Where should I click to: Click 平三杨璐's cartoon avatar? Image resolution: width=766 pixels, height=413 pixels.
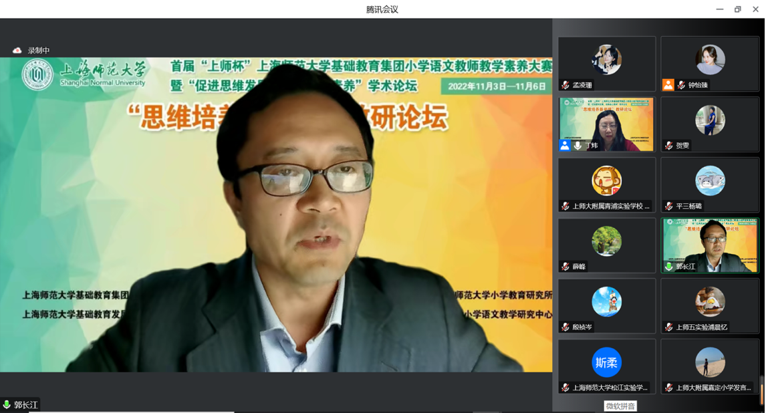pyautogui.click(x=710, y=180)
